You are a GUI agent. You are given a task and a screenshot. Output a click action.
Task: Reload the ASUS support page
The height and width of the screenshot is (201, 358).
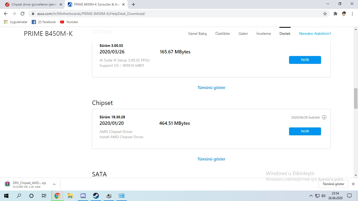[23, 14]
